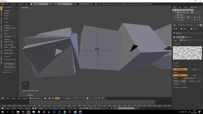Jump to last frame in timeline
This screenshot has height=114, width=203.
click(92, 108)
